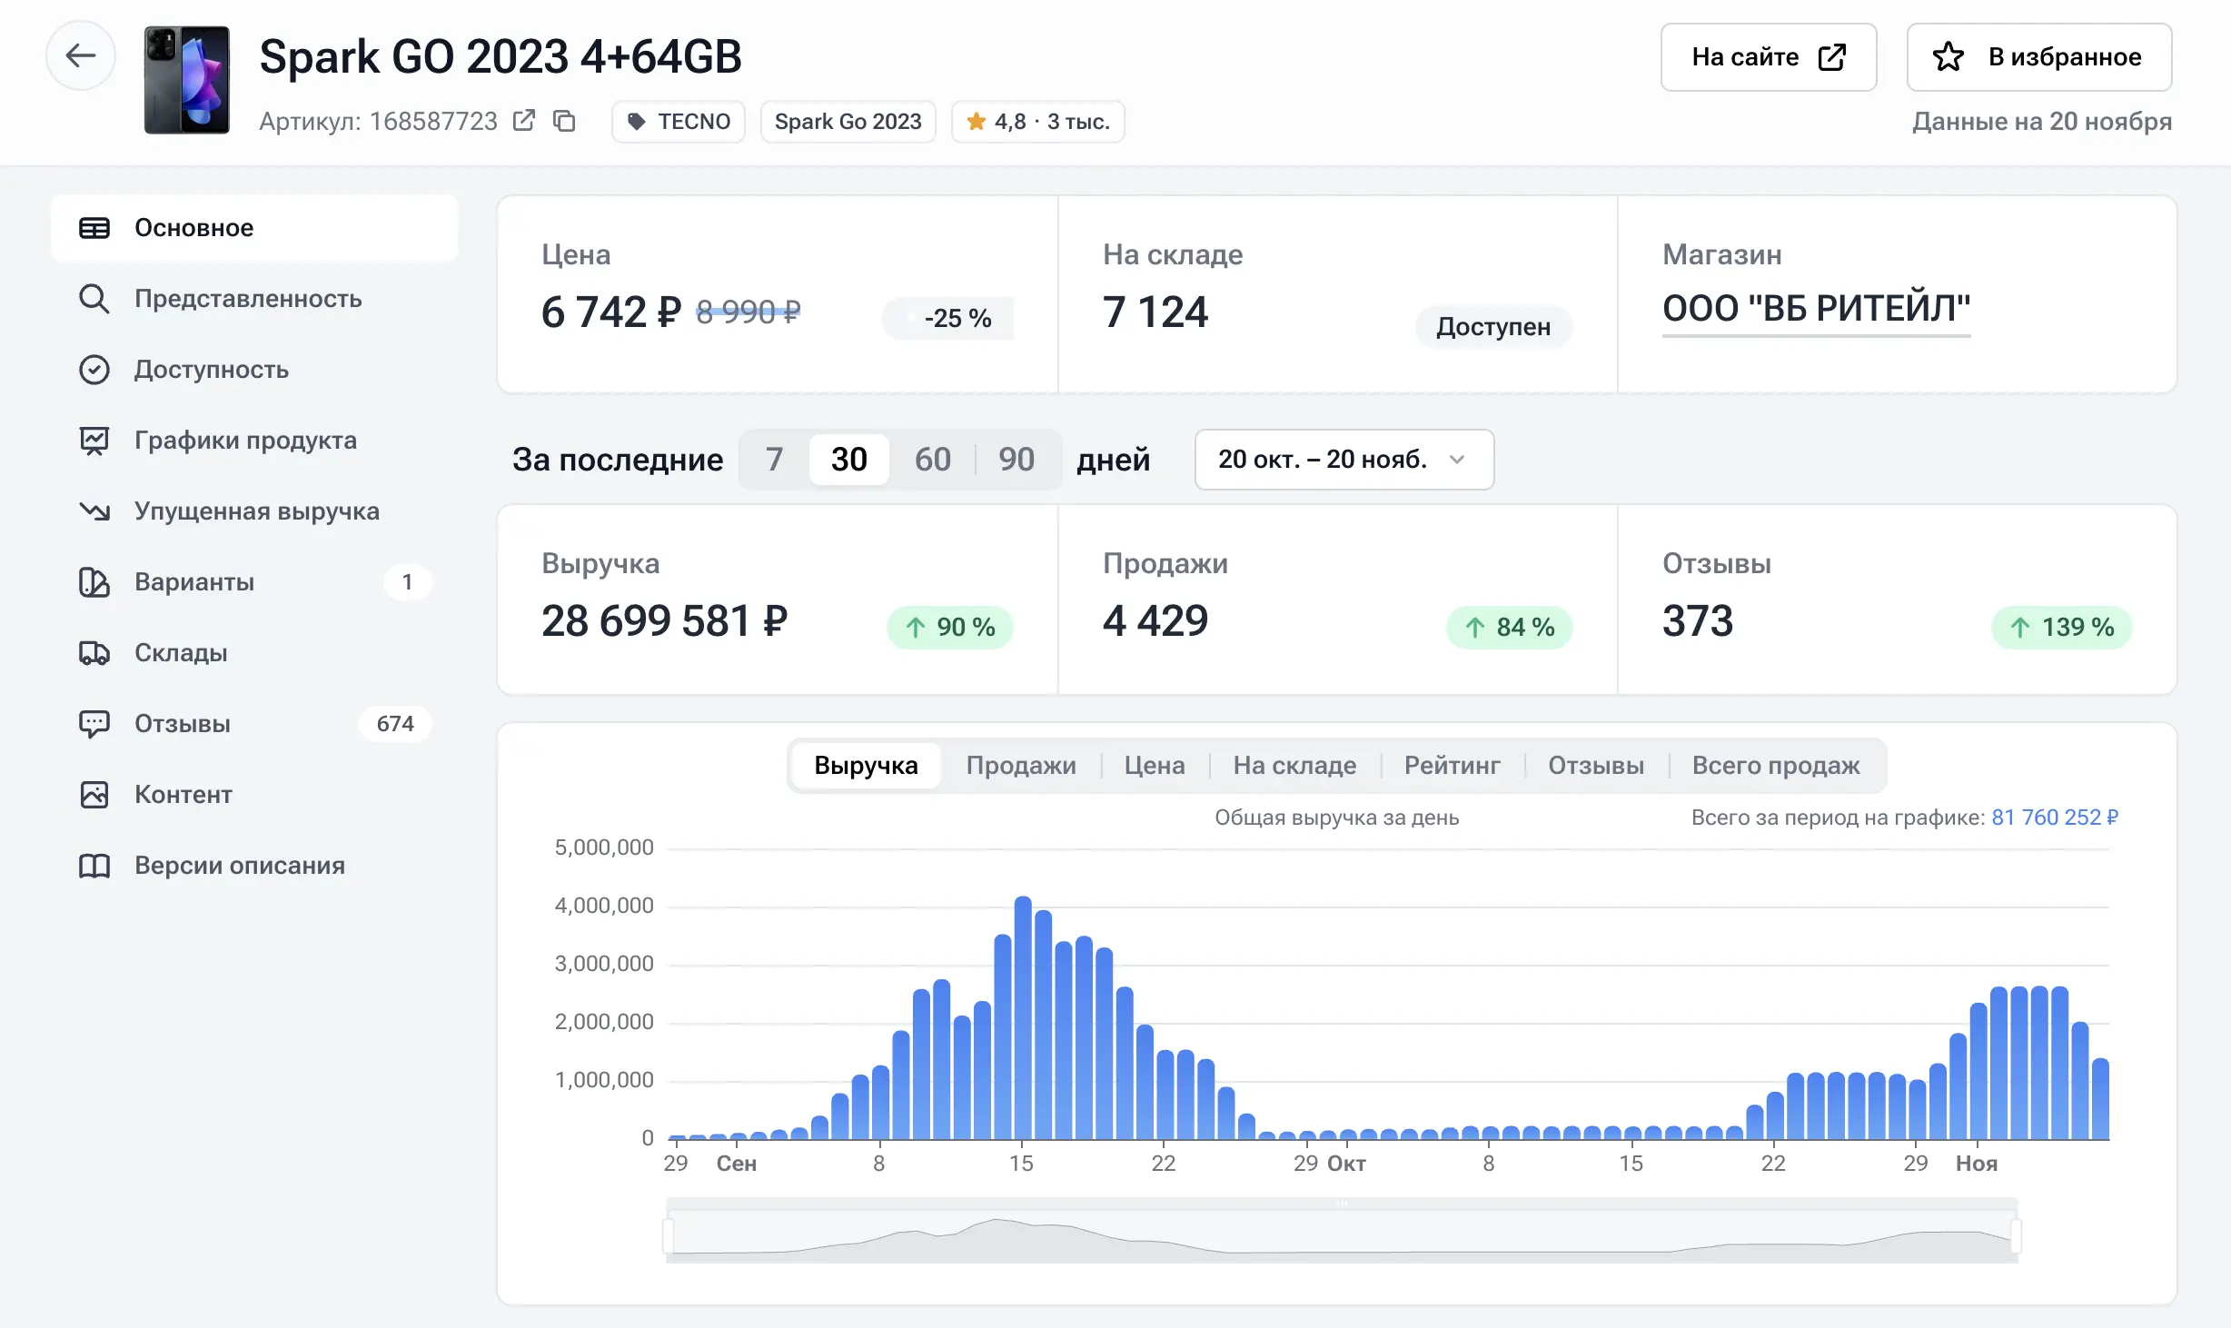Select the 90-day period filter
Viewport: 2231px width, 1328px height.
coord(1016,460)
